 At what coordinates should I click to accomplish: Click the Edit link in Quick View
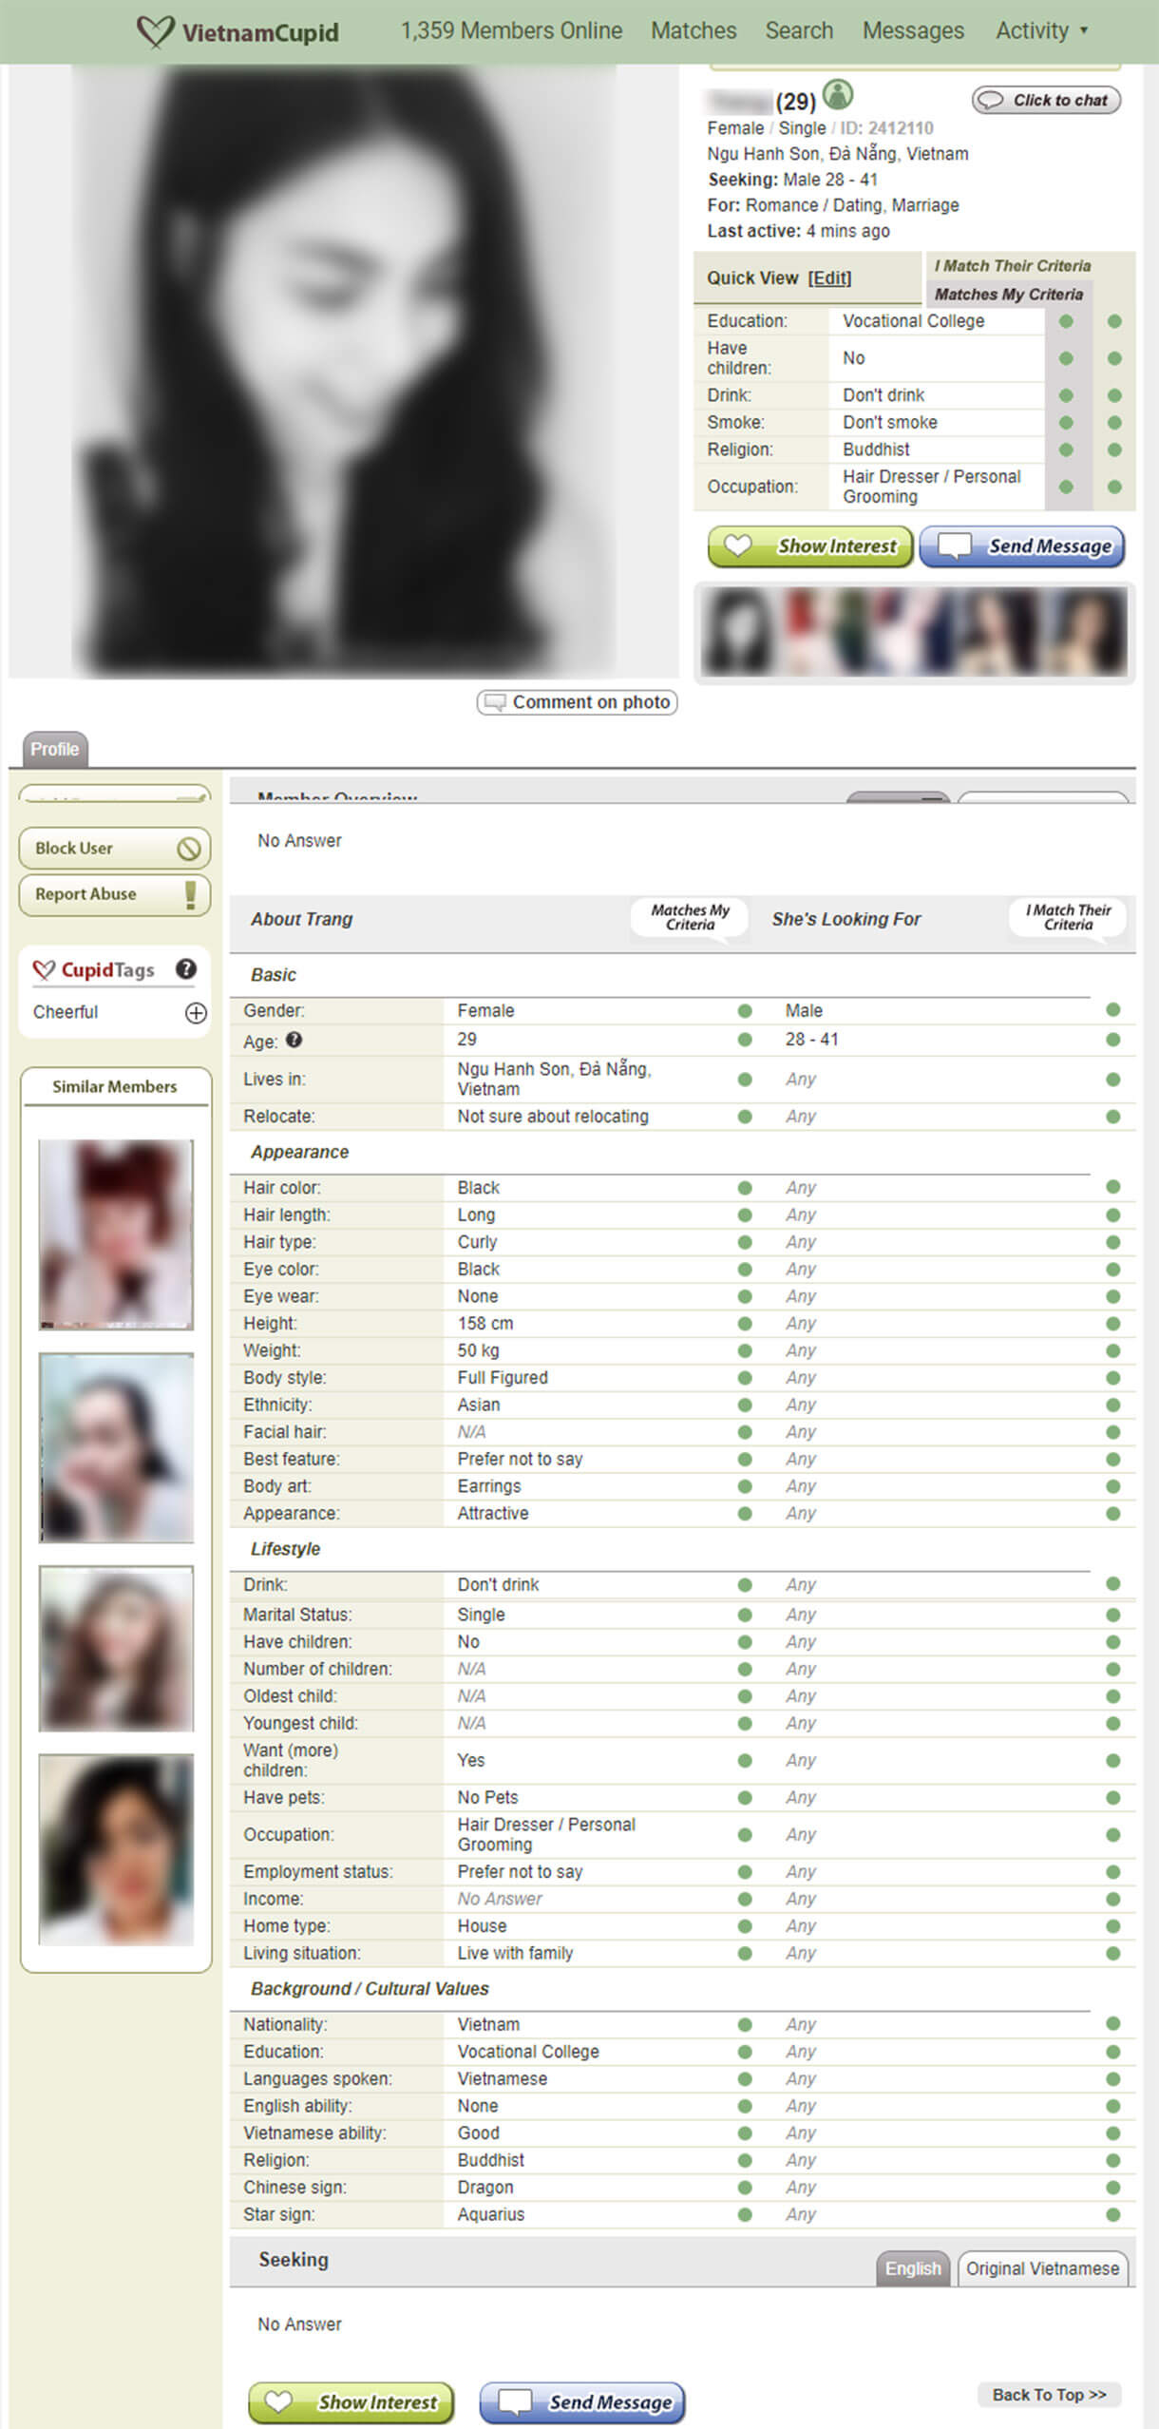(829, 277)
